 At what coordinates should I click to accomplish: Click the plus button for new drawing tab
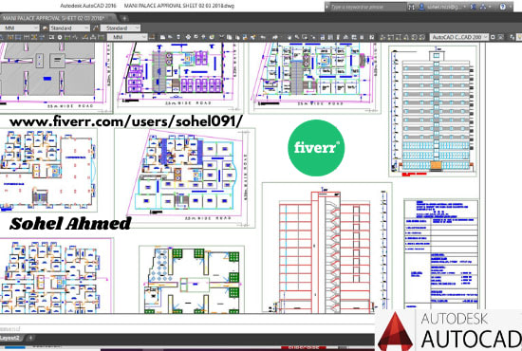[x=124, y=18]
